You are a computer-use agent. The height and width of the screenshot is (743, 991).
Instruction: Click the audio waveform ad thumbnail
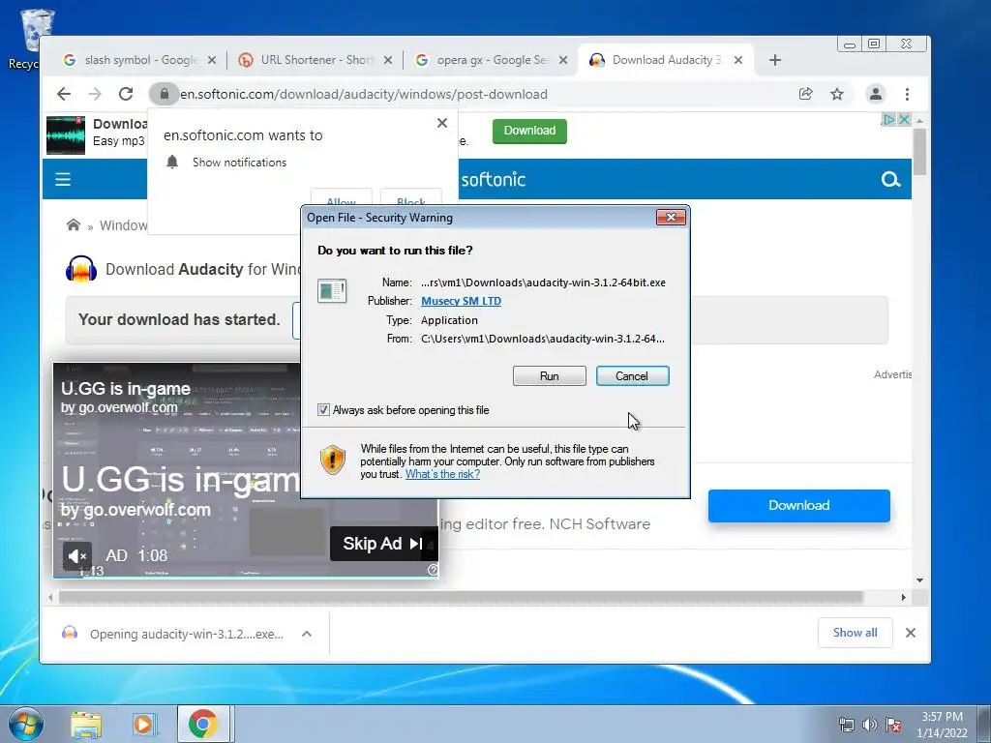click(x=66, y=134)
